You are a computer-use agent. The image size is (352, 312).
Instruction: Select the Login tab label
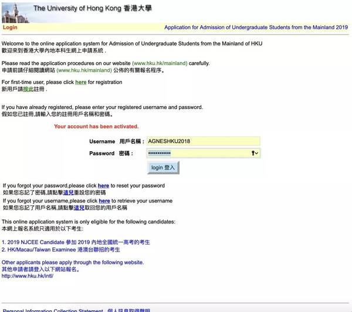pyautogui.click(x=10, y=28)
